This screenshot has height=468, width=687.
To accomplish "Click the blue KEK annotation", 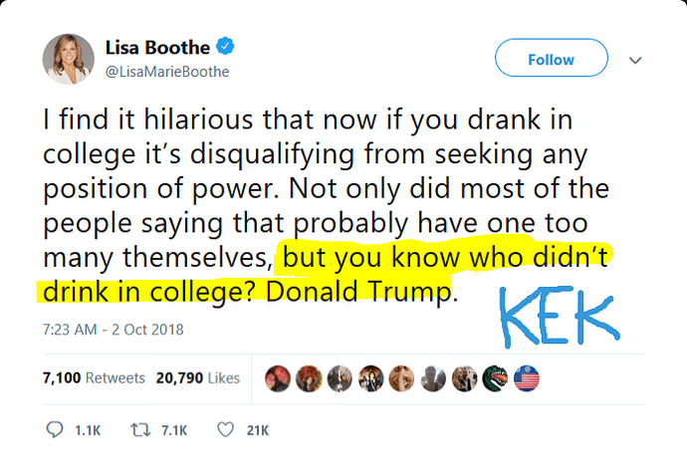I will pos(560,317).
